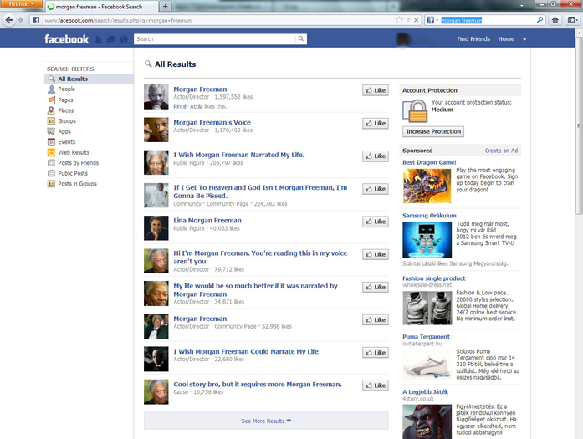Like Cool story bro page
The image size is (583, 439).
376,385
